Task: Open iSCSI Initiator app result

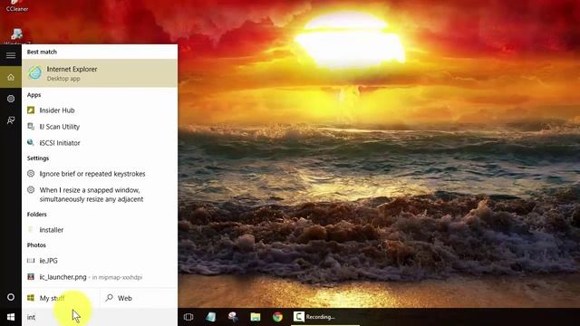Action: tap(100, 143)
